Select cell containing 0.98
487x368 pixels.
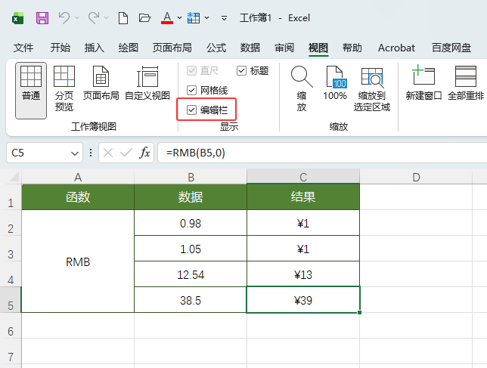tap(191, 223)
